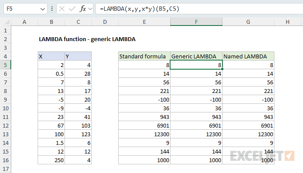Select cell C5 containing 4
Screen dimensions: 303x173
(78, 65)
